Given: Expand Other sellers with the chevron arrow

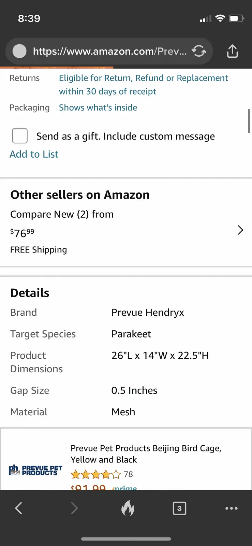Looking at the screenshot, I should tap(240, 230).
